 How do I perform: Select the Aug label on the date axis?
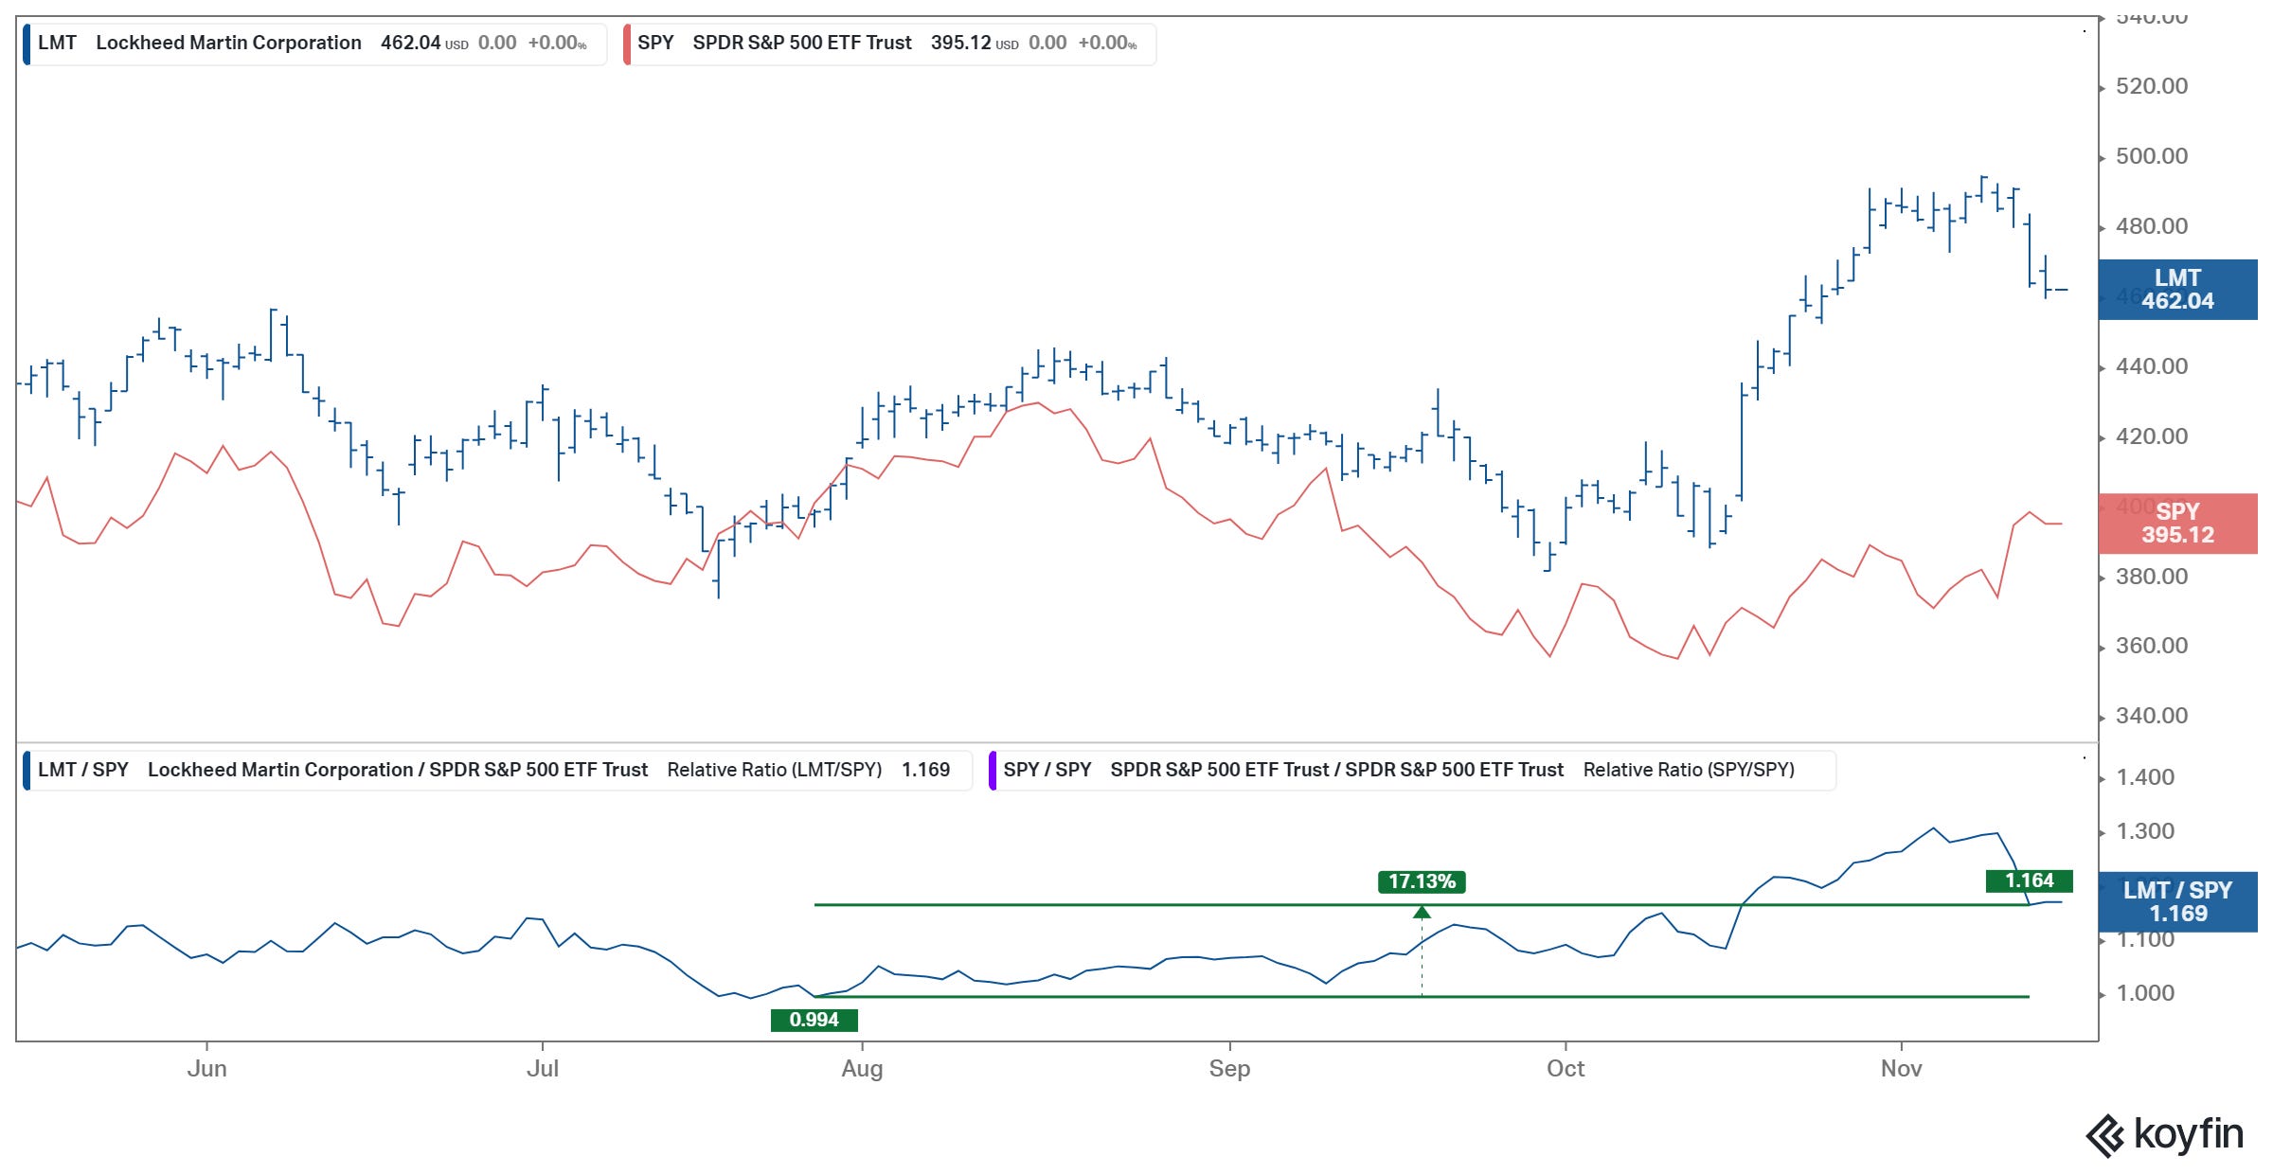tap(863, 1067)
